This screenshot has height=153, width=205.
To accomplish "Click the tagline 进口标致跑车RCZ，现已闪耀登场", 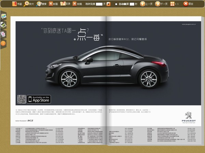I will (127, 39).
